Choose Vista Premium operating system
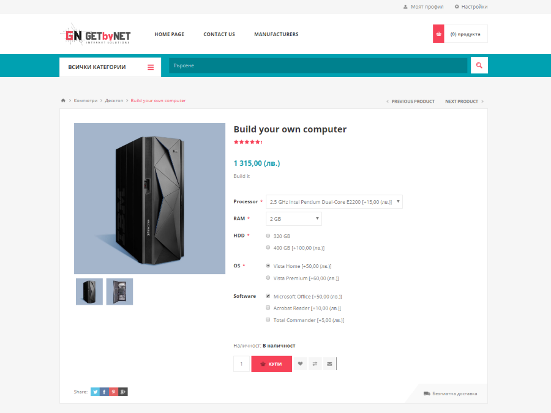 click(x=268, y=278)
